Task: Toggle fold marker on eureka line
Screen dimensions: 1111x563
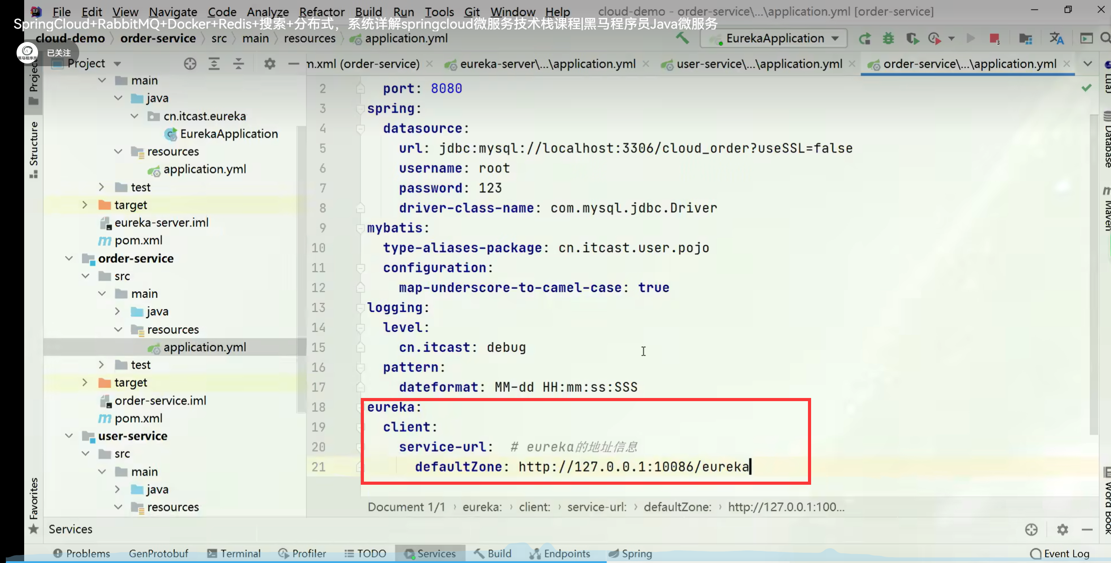Action: [360, 407]
